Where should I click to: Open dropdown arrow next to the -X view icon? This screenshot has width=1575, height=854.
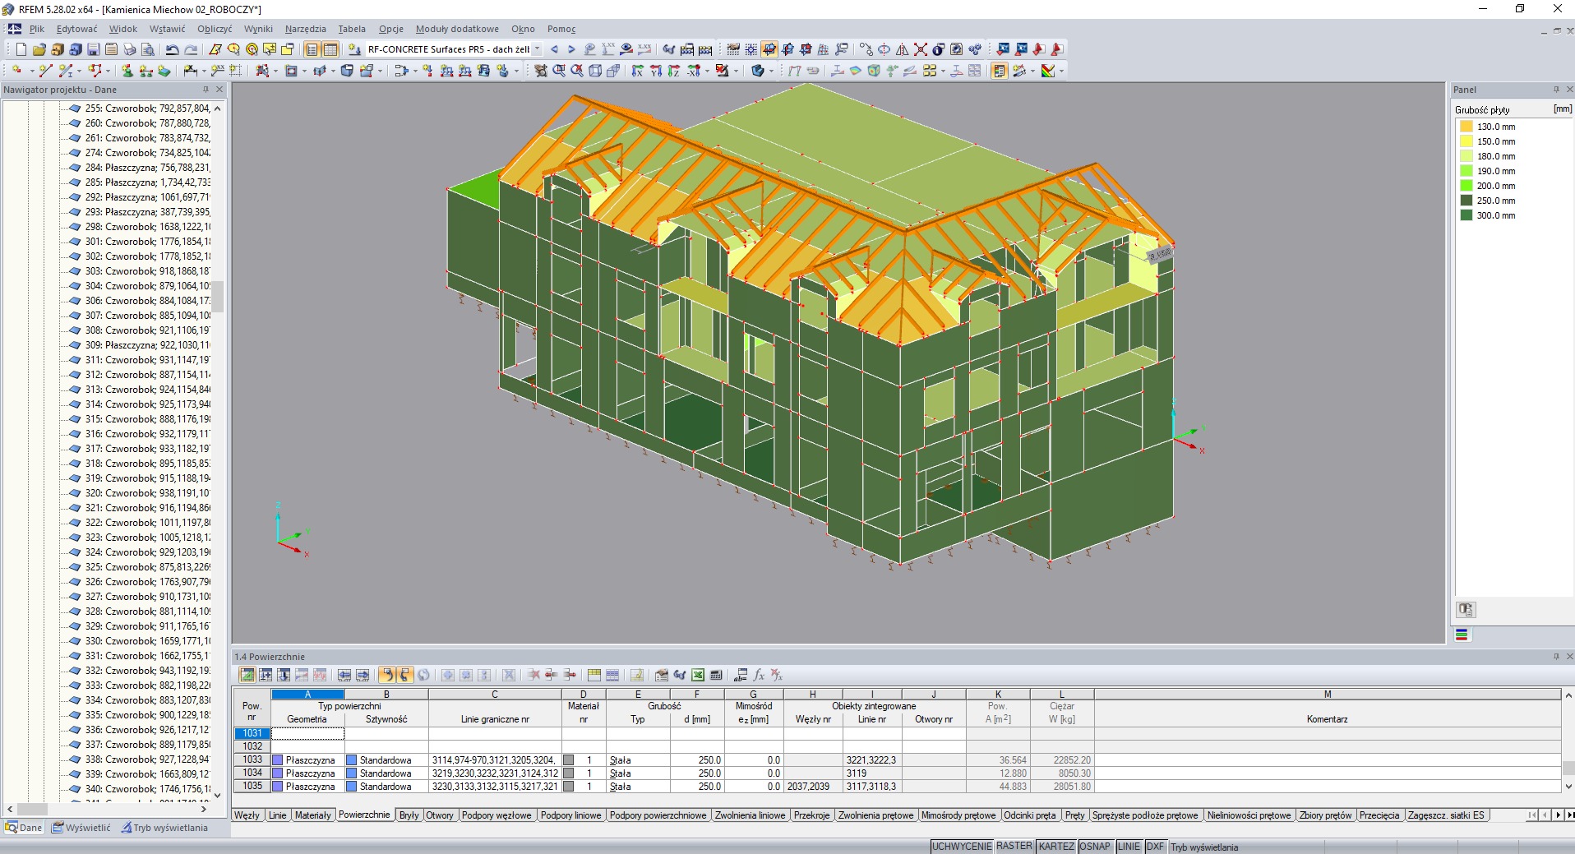[707, 71]
